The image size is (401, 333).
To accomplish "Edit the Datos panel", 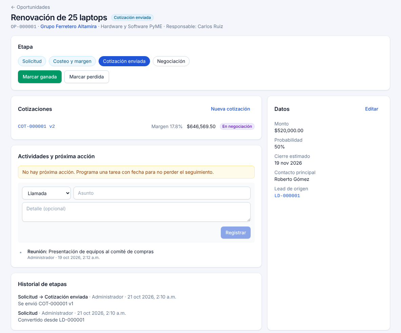I will 372,109.
